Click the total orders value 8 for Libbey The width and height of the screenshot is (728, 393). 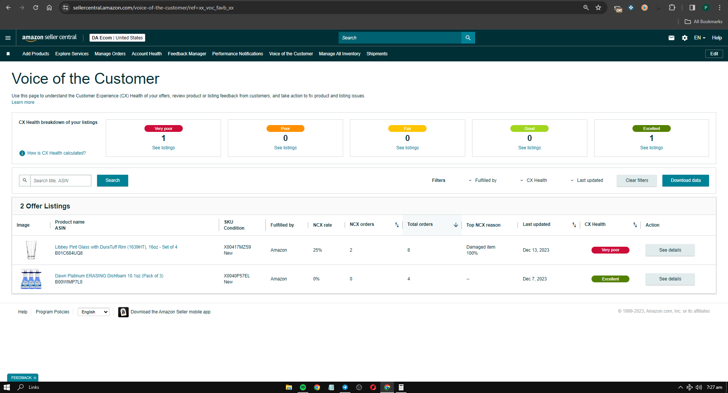409,250
